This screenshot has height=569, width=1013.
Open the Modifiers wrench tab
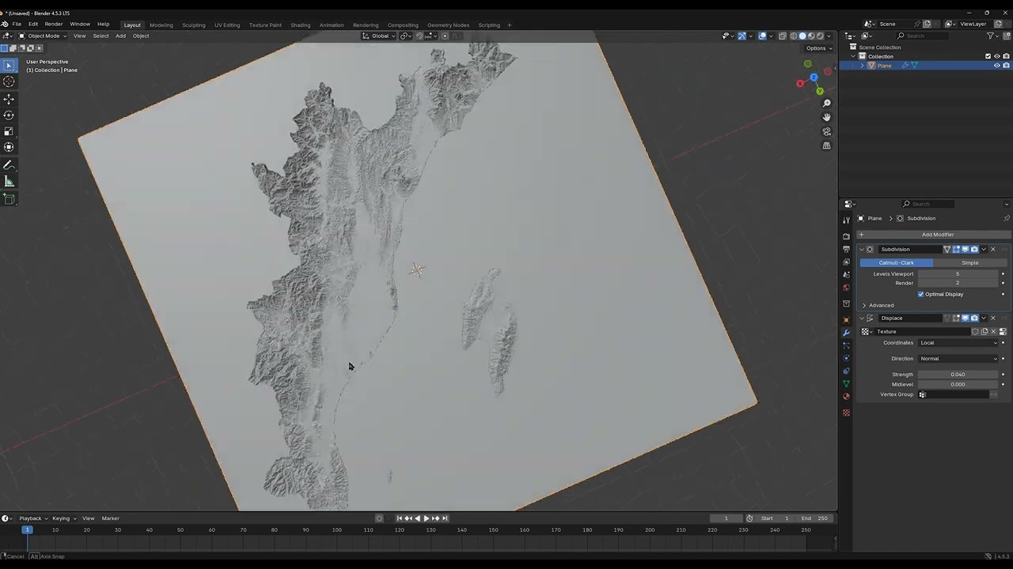[x=846, y=333]
